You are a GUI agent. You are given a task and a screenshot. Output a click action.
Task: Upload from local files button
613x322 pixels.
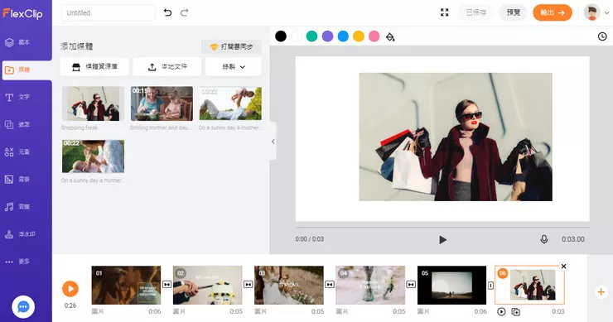[x=167, y=67]
